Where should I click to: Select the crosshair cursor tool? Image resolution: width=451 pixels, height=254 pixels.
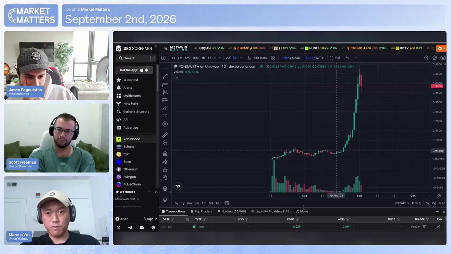pos(165,68)
